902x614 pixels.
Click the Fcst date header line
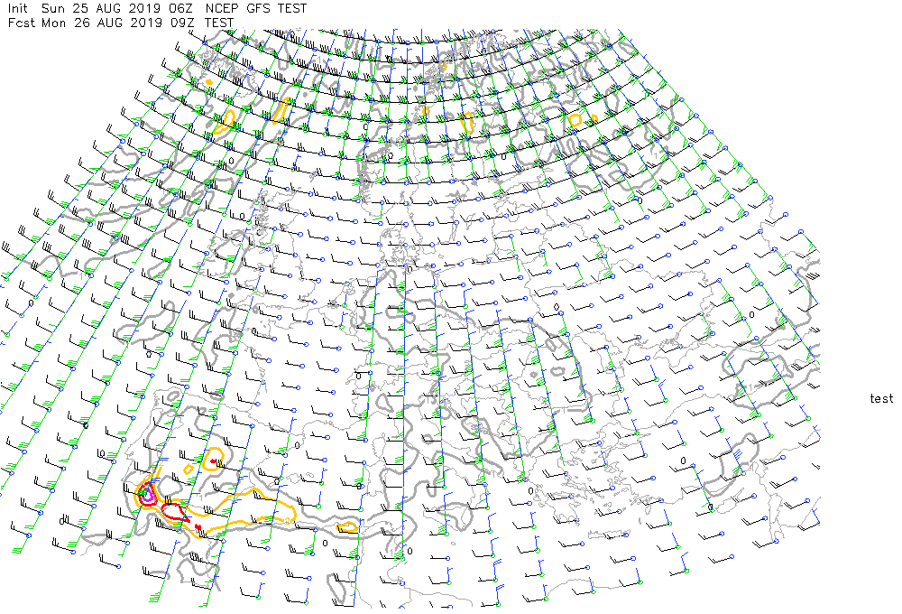tap(121, 23)
